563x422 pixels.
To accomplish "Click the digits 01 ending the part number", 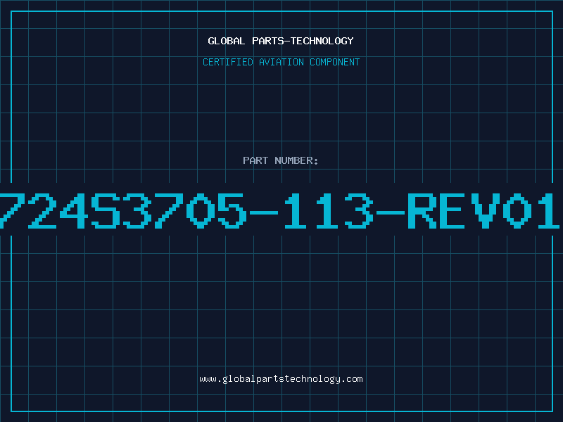I will [531, 210].
